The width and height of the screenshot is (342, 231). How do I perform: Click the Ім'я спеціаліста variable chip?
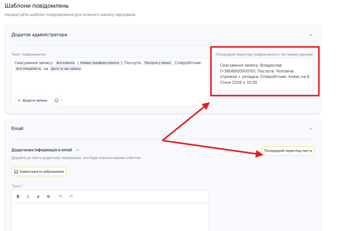tap(28, 69)
